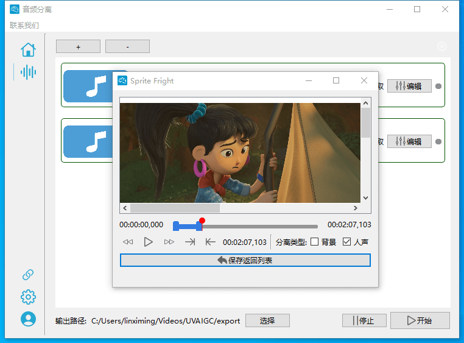Image resolution: width=464 pixels, height=343 pixels.
Task: Click the output path C:/Users/linximing/Videos/UVAIGC/export
Action: coord(166,321)
